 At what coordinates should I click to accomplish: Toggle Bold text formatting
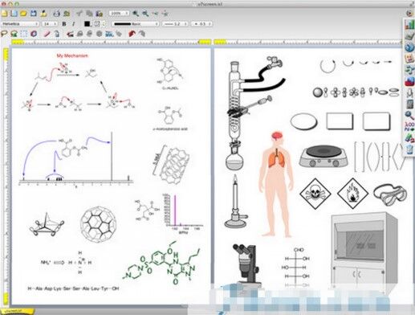coord(64,24)
